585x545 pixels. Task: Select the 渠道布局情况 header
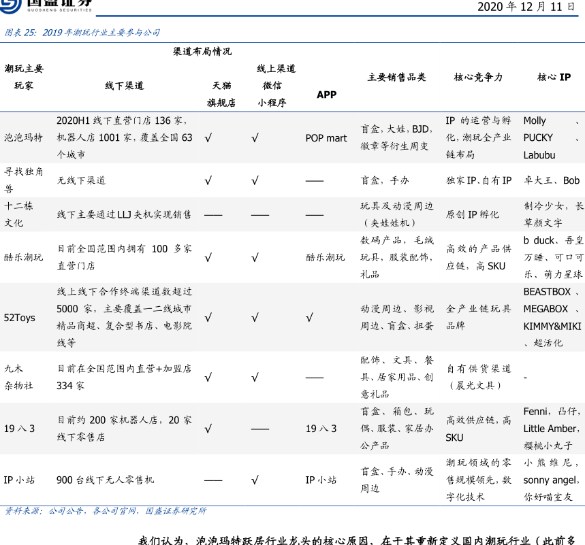pyautogui.click(x=202, y=52)
